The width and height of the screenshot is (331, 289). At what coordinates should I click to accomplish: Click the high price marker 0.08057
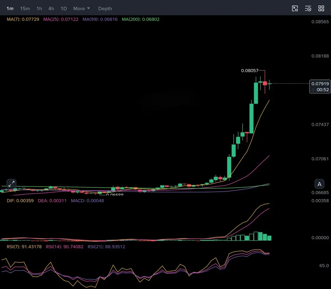coord(250,71)
